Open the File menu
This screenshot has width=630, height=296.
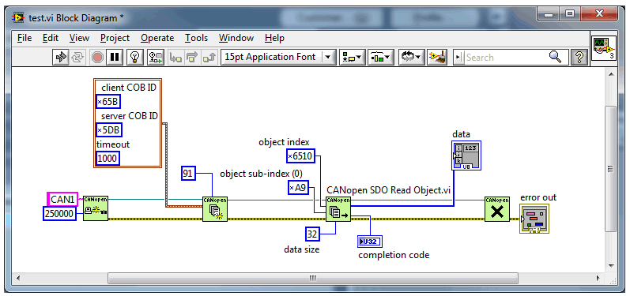(x=25, y=38)
